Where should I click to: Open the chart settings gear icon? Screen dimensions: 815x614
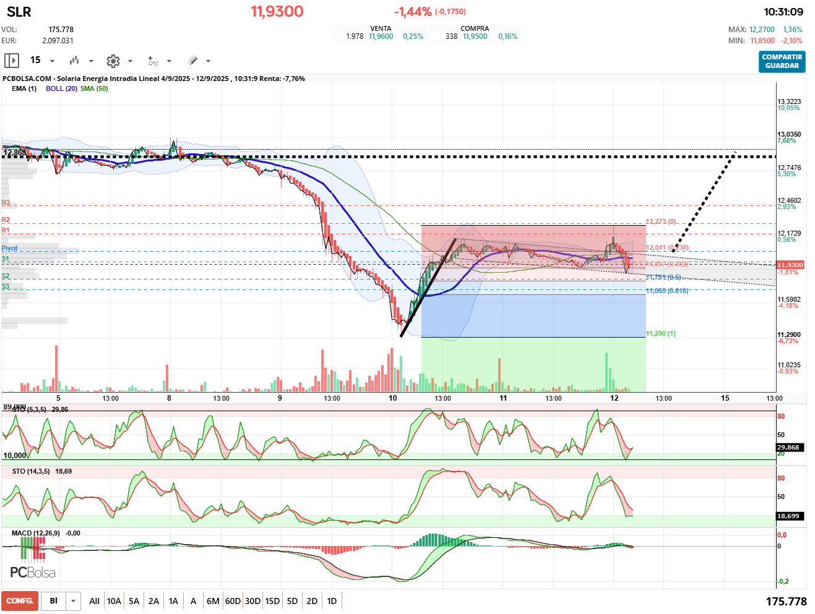pyautogui.click(x=113, y=61)
